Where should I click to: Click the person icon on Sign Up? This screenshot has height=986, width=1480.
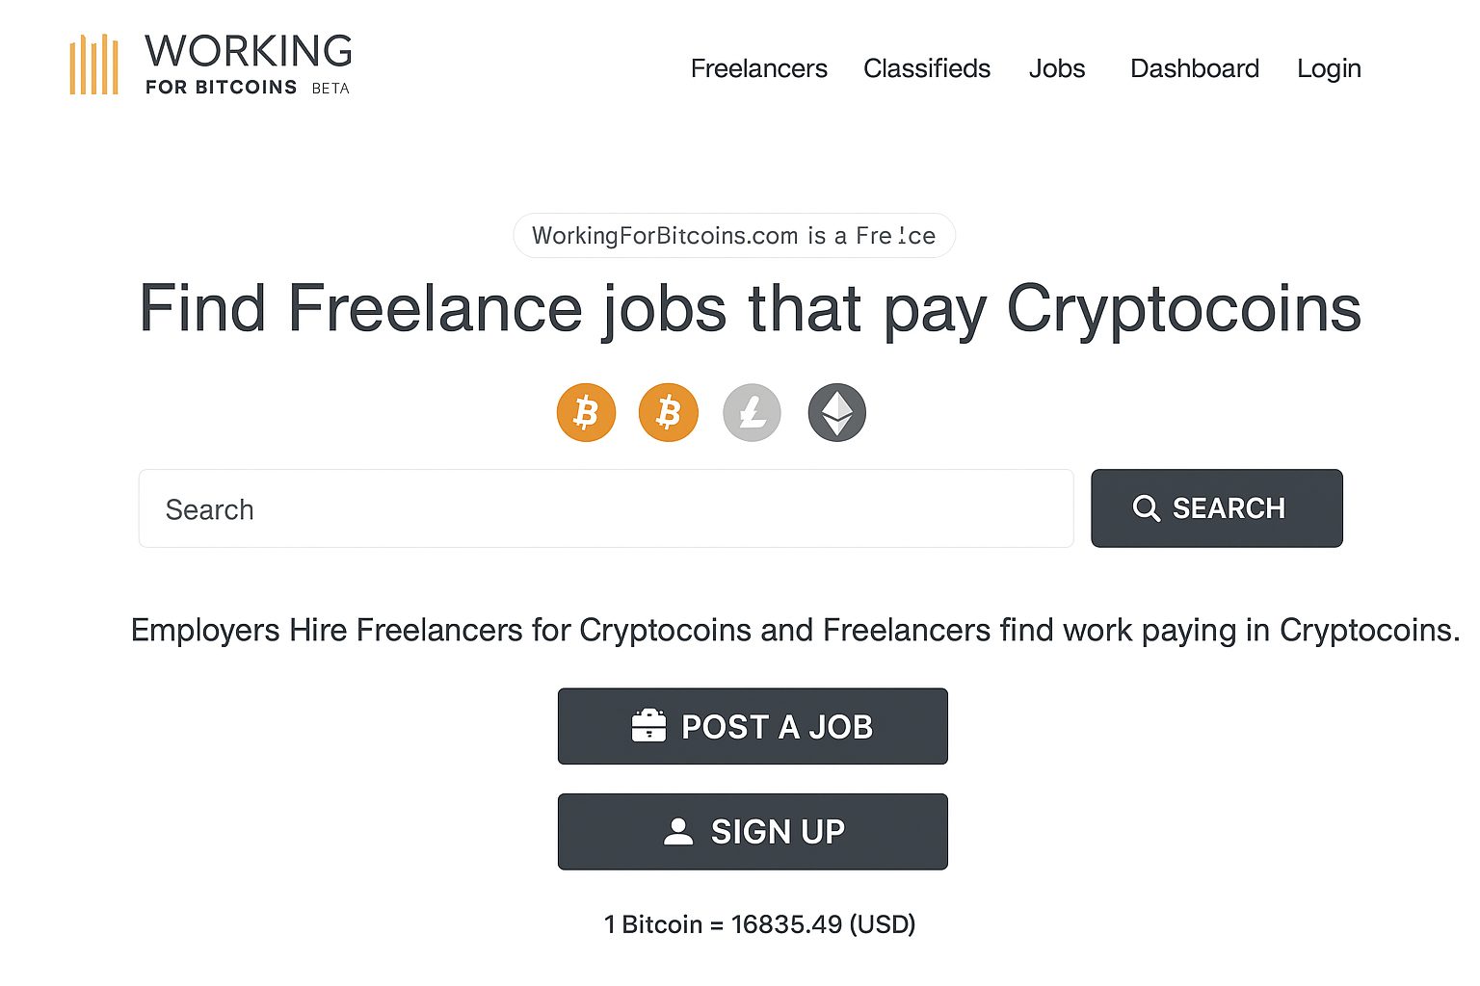pos(678,832)
